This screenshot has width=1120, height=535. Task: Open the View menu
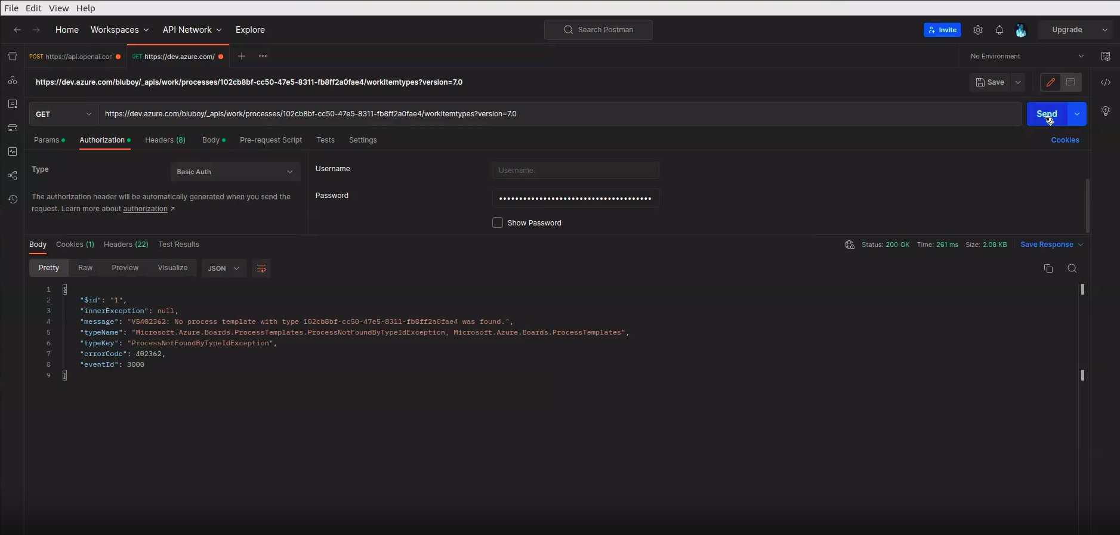58,8
